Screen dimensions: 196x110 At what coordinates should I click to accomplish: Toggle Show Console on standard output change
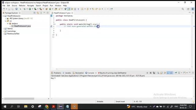click(168, 73)
